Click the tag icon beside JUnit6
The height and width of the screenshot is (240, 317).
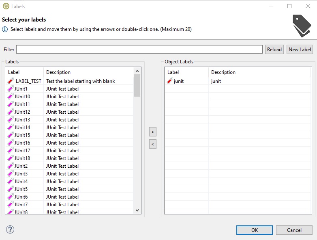pos(11,197)
